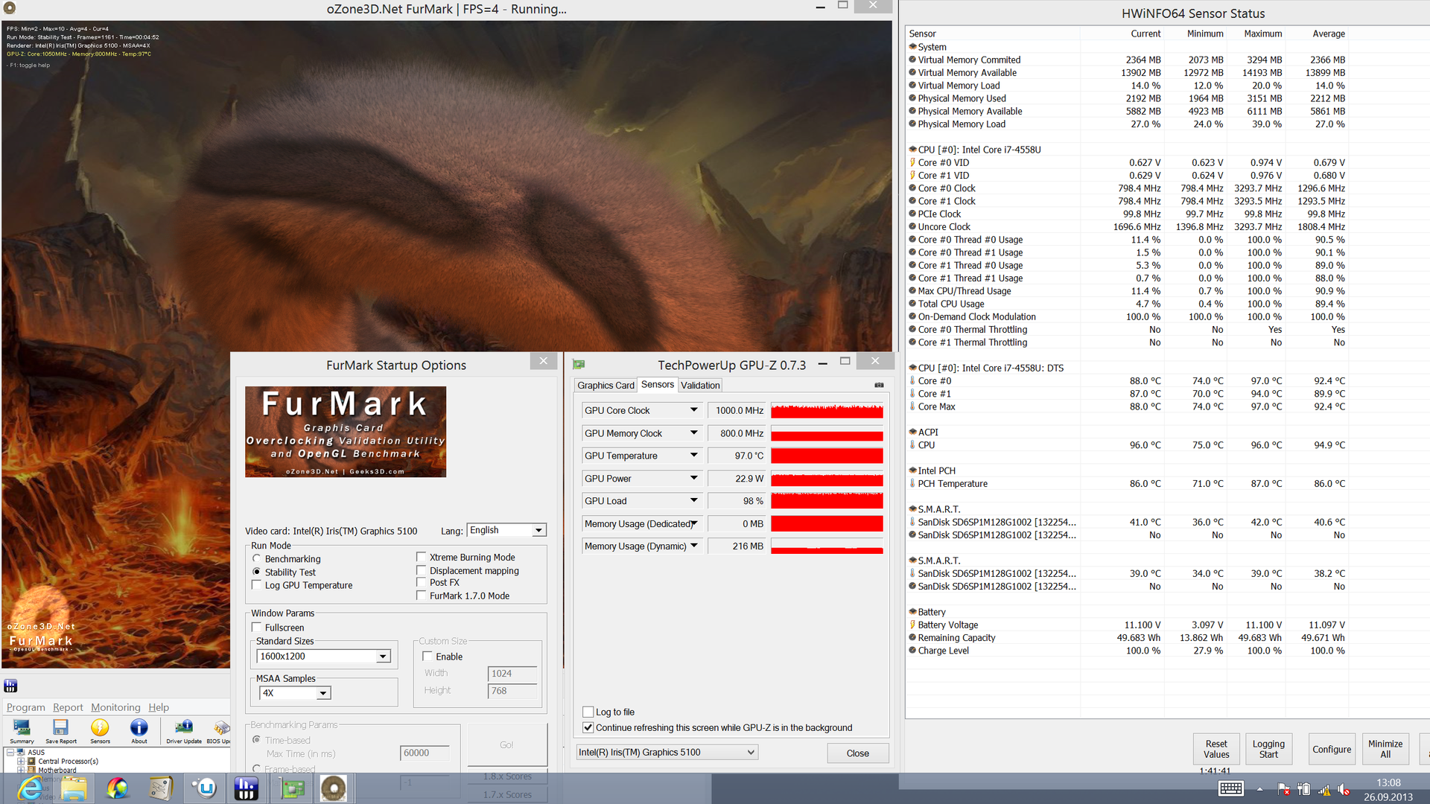Click Driver Update toolbar icon
This screenshot has width=1430, height=804.
click(184, 731)
